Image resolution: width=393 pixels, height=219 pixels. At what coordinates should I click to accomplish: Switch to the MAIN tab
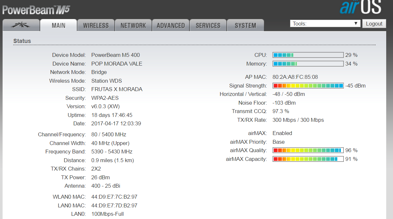click(x=59, y=25)
